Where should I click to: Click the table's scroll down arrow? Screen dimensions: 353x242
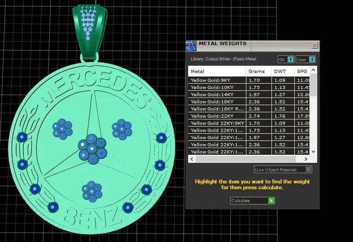click(x=314, y=152)
